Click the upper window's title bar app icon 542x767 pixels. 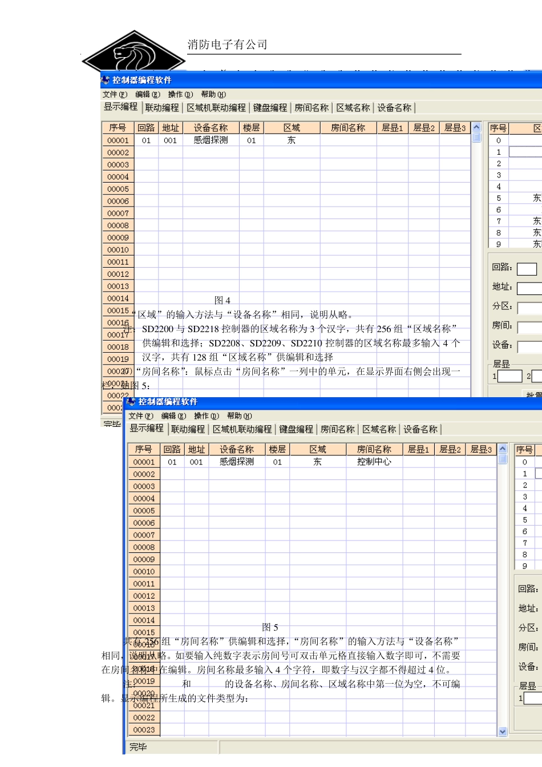[106, 80]
